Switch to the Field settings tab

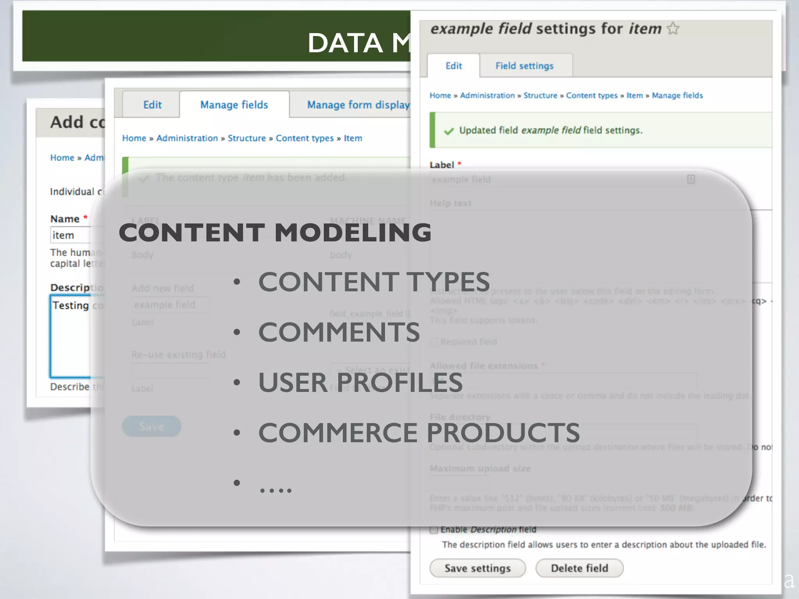[524, 66]
